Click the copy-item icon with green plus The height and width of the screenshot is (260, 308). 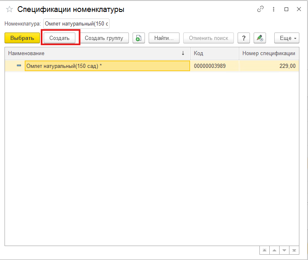click(139, 38)
